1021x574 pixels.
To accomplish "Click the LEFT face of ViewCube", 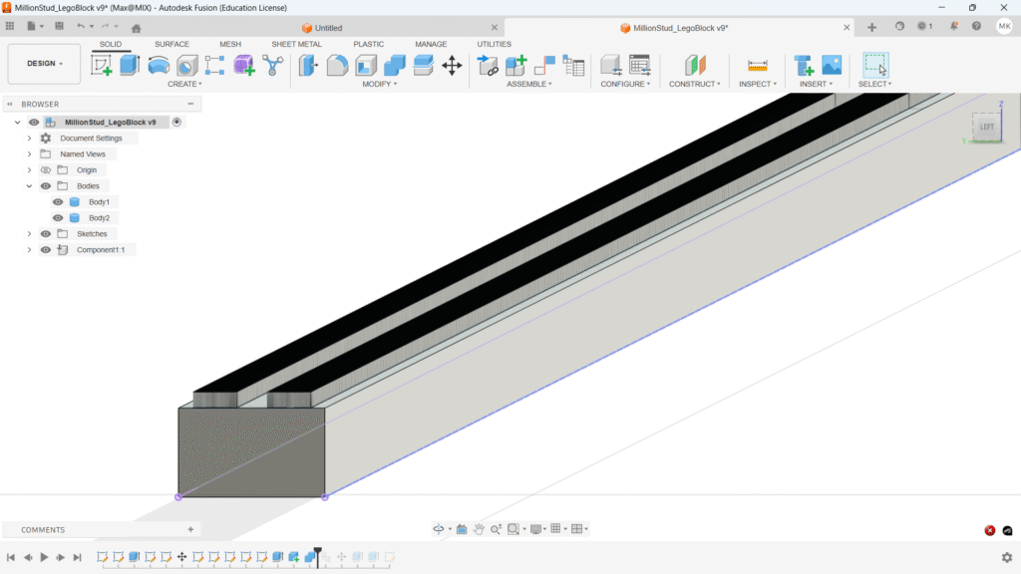I will pyautogui.click(x=986, y=128).
